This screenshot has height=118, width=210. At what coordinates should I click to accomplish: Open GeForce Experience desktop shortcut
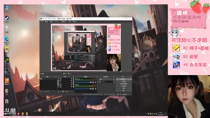[x=7, y=62]
